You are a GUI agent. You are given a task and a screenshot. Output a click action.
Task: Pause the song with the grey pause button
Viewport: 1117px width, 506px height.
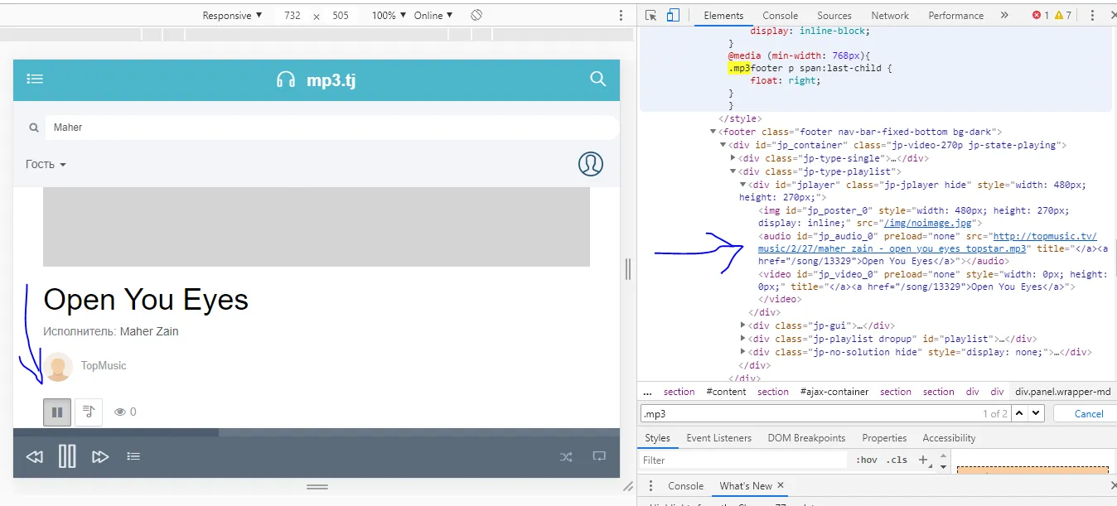point(57,412)
